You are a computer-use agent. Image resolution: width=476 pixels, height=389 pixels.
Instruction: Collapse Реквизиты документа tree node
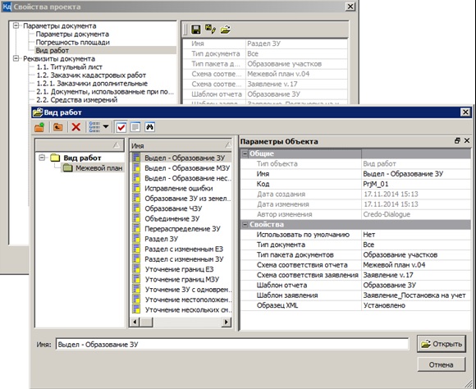[x=16, y=58]
